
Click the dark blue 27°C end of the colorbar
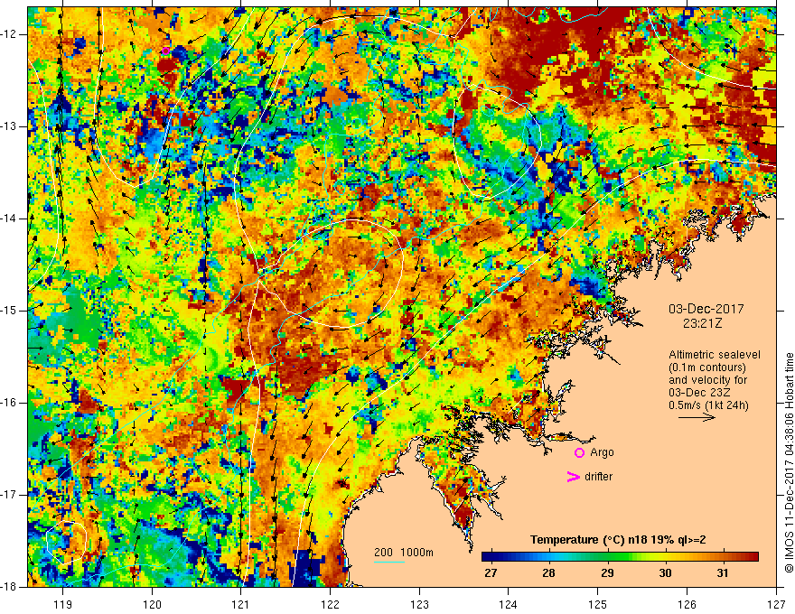[487, 557]
